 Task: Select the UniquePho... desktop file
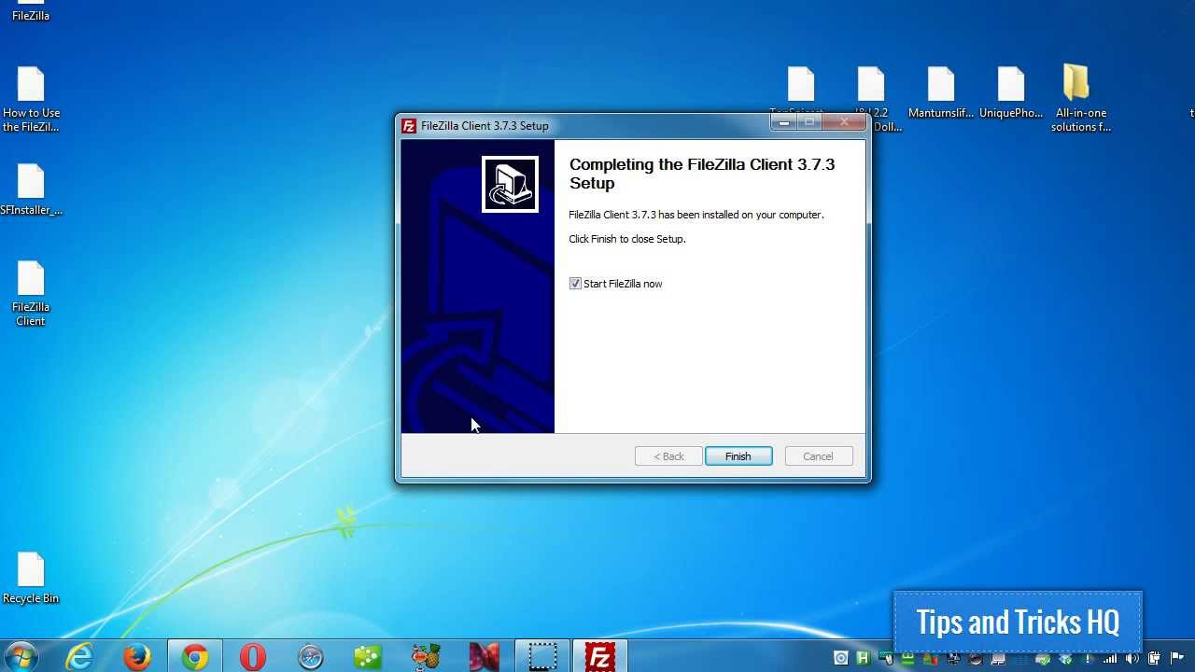tap(1011, 93)
